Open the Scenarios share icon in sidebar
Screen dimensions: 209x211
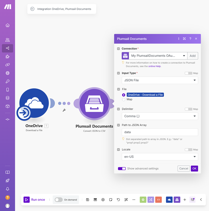pos(7,48)
